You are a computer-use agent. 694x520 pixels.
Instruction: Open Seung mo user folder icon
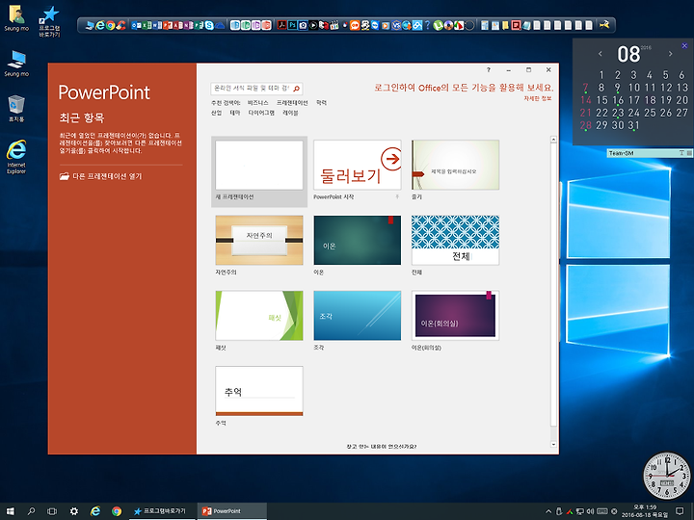(x=16, y=18)
